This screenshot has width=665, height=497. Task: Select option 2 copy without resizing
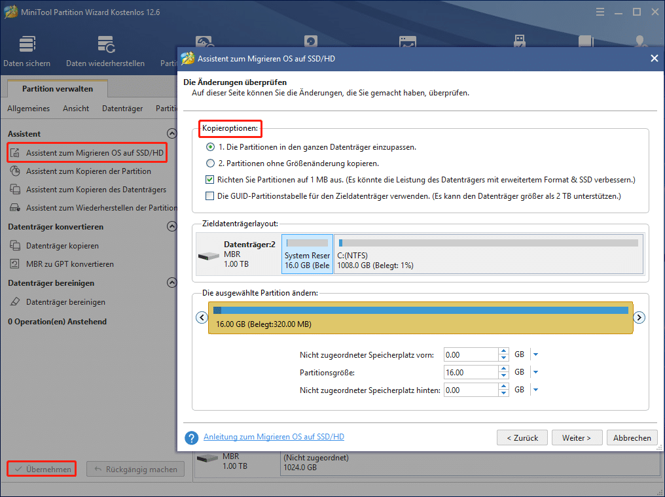(210, 163)
